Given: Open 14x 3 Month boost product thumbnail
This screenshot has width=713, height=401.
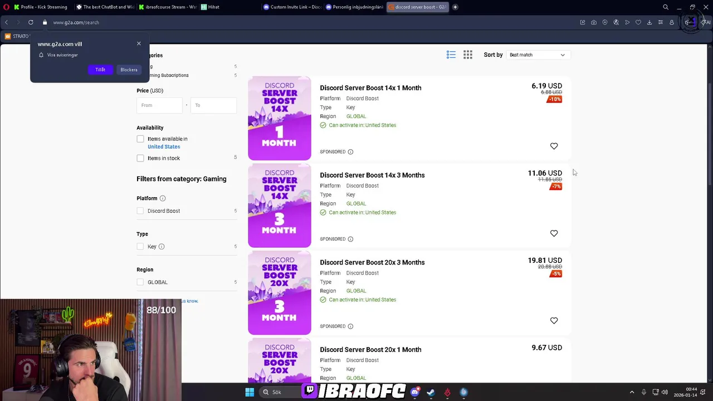Looking at the screenshot, I should 280,206.
